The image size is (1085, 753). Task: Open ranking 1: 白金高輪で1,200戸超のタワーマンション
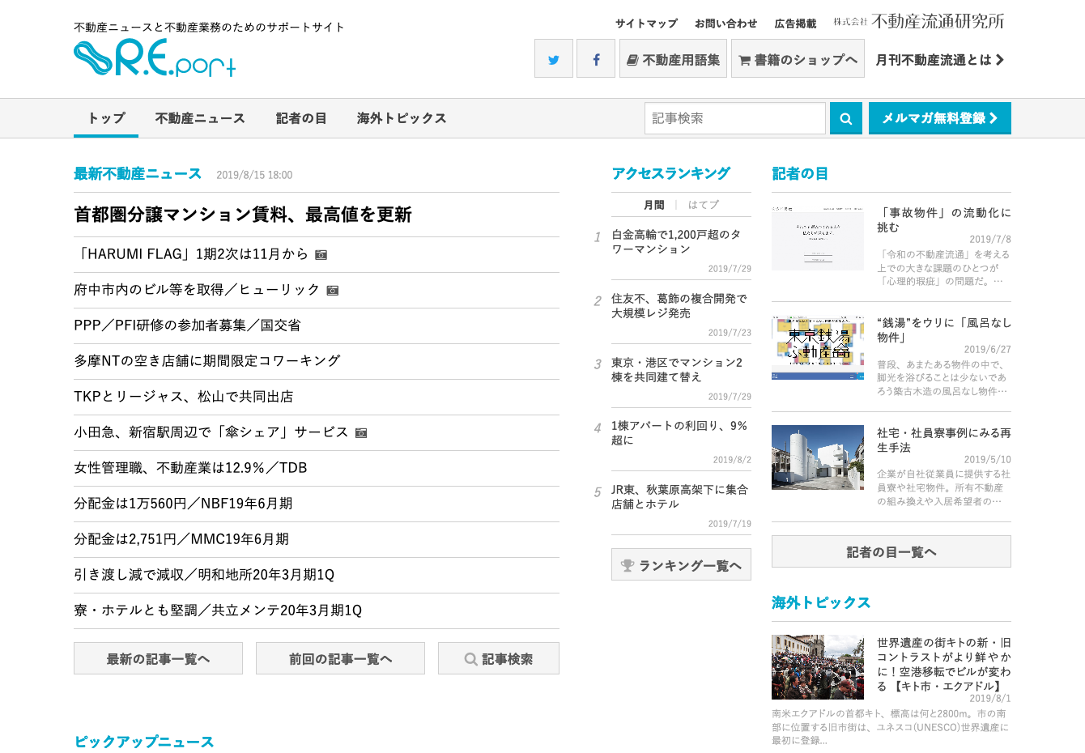tap(676, 242)
